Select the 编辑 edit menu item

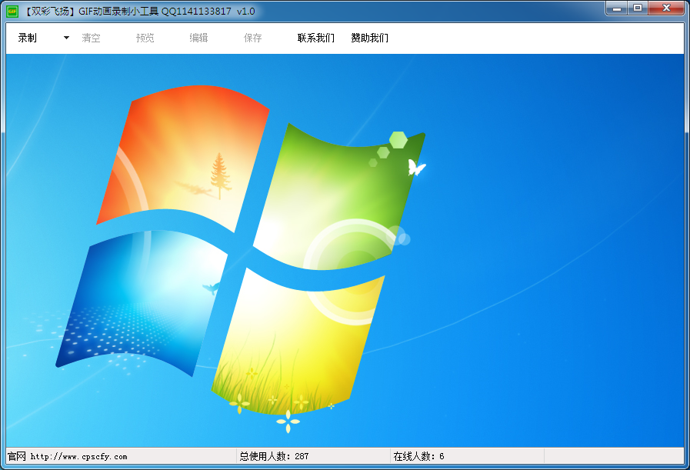(x=198, y=38)
